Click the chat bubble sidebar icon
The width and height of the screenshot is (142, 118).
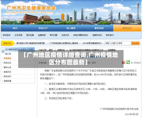click(3, 51)
